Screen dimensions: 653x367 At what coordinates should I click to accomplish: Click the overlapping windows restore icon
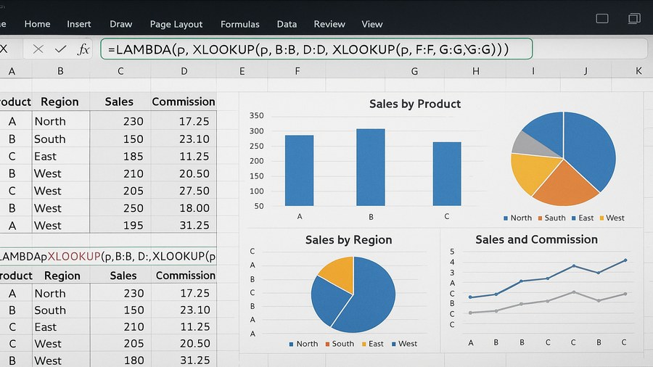[634, 18]
